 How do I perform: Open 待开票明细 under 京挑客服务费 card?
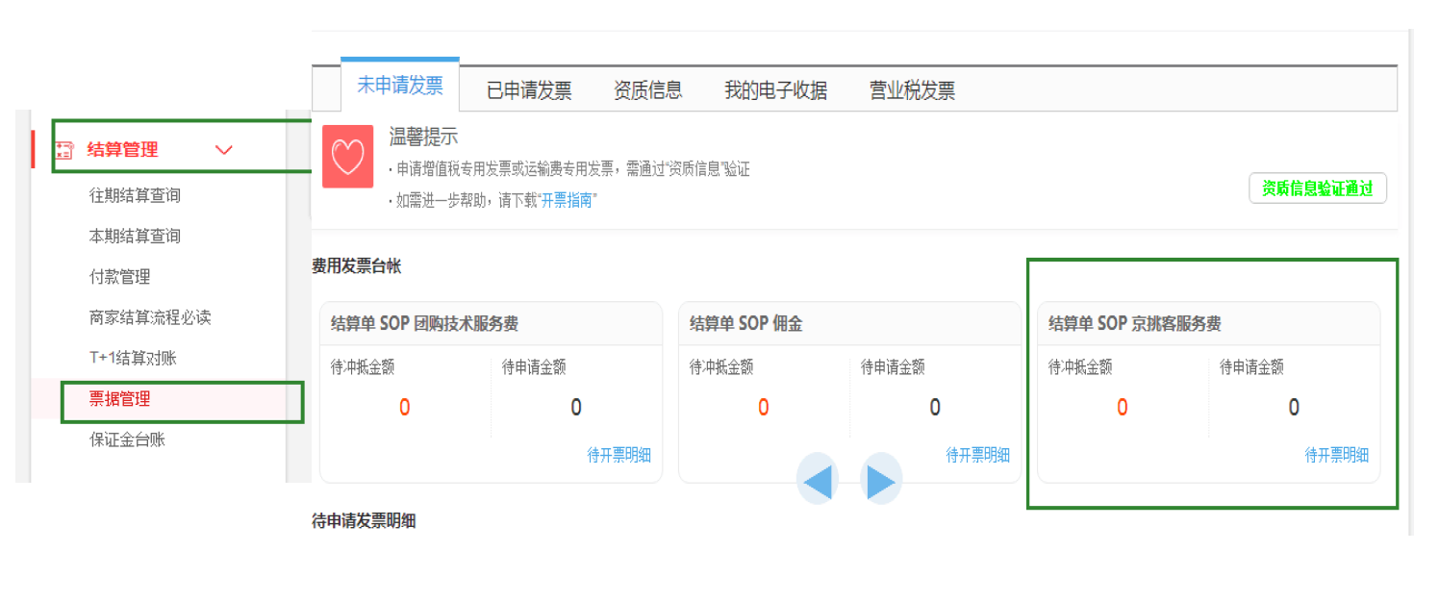pyautogui.click(x=1336, y=455)
